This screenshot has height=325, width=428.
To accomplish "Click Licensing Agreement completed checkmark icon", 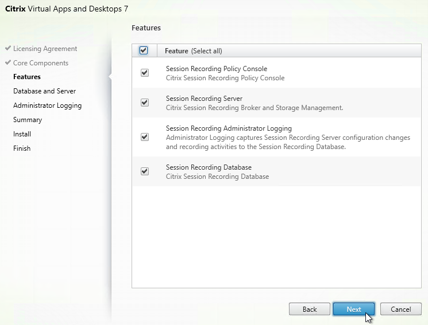I will click(x=8, y=48).
